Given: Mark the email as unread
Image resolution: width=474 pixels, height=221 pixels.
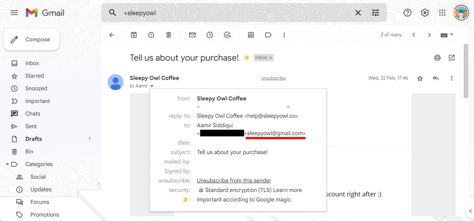Looking at the screenshot, I should coord(192,35).
